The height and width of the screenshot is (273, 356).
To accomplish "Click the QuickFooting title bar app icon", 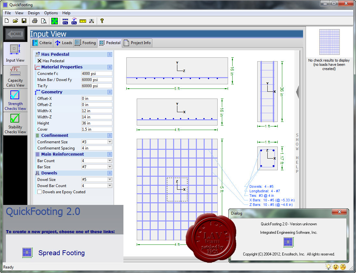I will [x=5, y=5].
